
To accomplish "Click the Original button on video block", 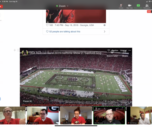I will pyautogui.click(x=123, y=51).
